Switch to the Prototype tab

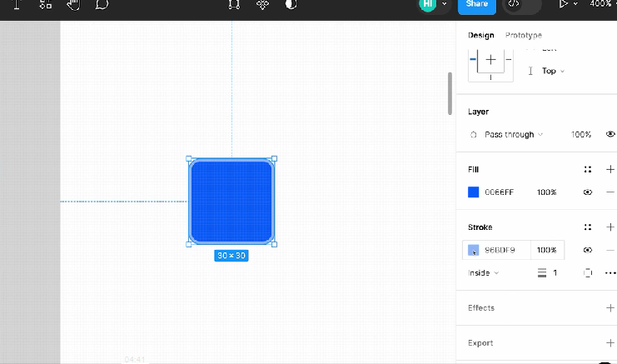tap(524, 35)
